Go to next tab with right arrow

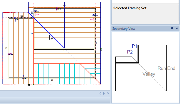click(104, 94)
